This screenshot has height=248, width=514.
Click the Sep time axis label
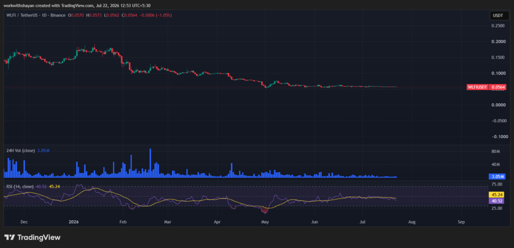461,222
